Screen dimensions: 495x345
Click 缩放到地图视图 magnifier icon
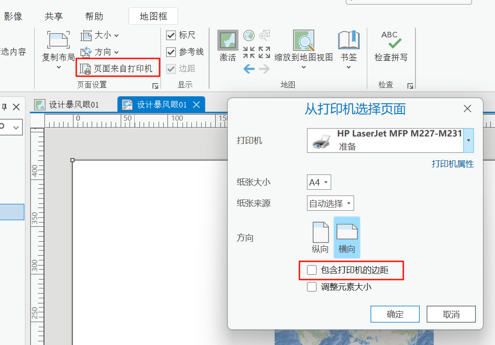[304, 40]
